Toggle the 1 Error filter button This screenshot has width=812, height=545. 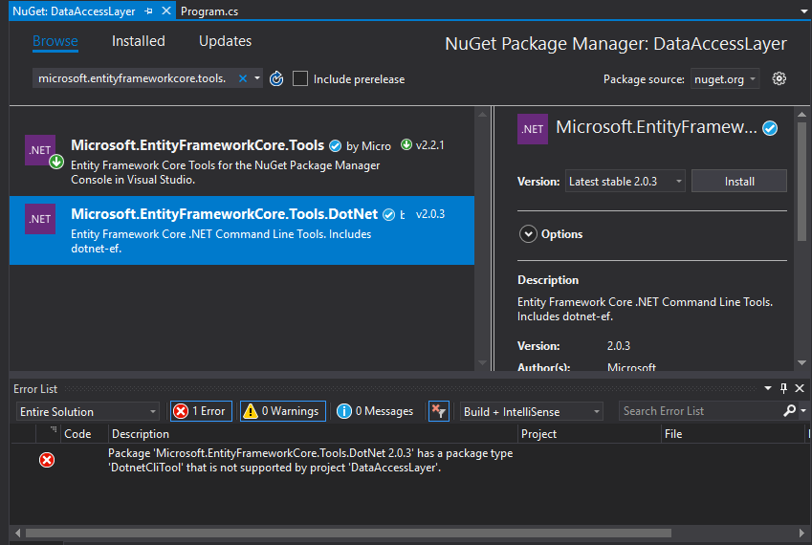(x=199, y=411)
